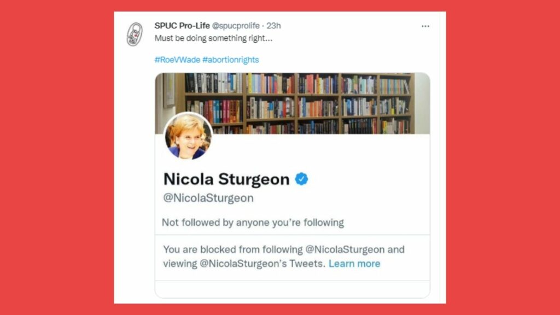Click the 'Must be doing something right...' text

pos(214,38)
